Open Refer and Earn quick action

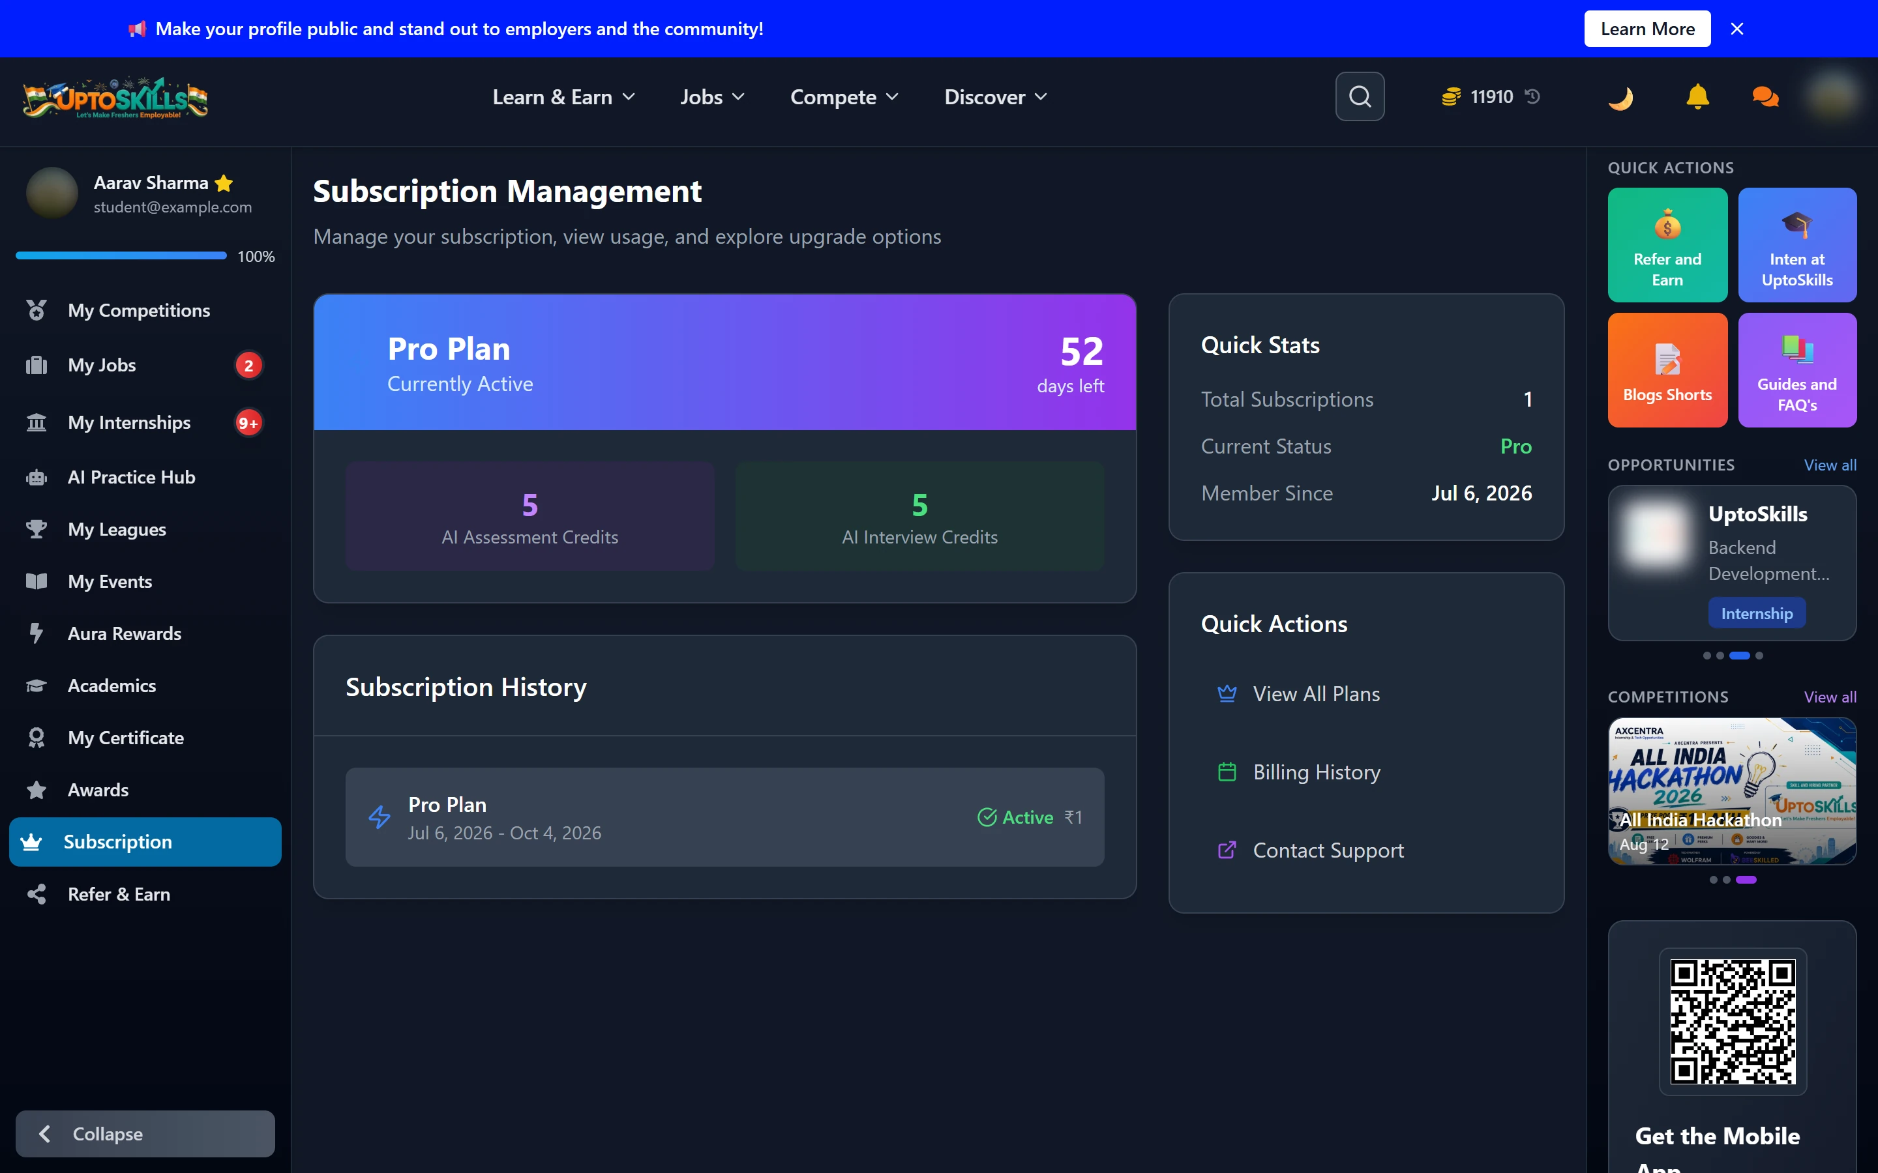pyautogui.click(x=1667, y=244)
